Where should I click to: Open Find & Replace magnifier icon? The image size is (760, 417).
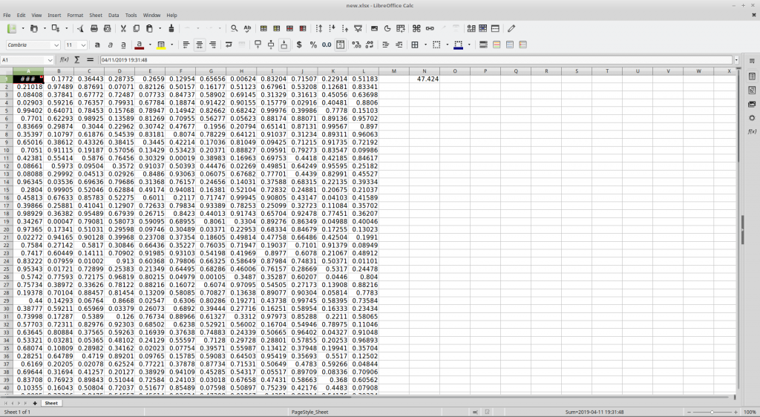234,29
